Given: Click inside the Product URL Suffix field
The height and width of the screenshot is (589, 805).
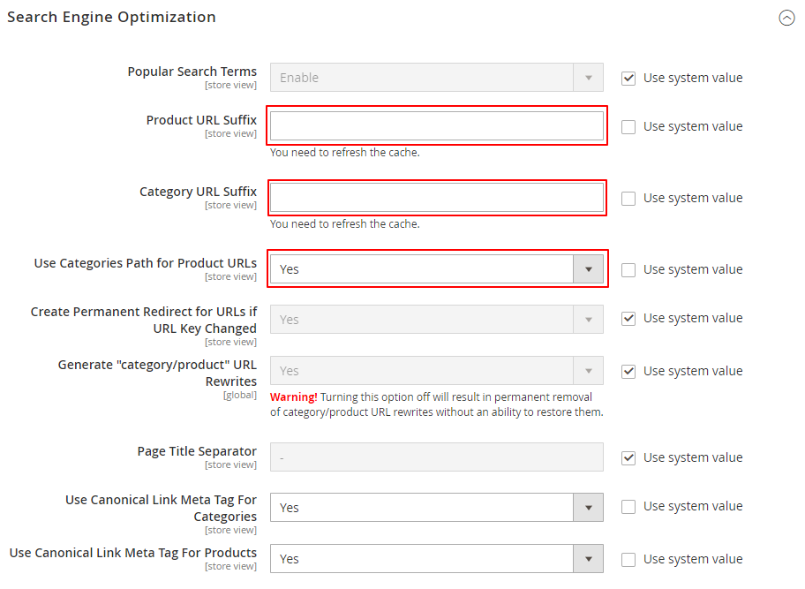Looking at the screenshot, I should pos(436,126).
